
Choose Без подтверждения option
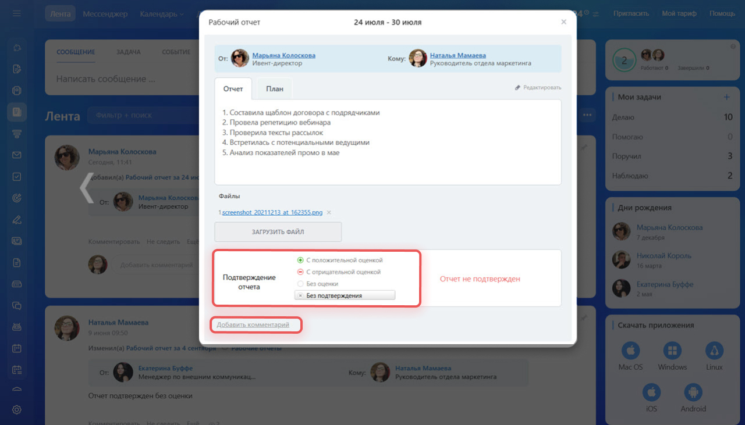tap(345, 295)
